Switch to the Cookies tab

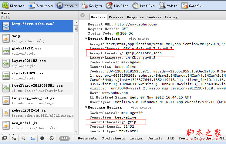pyautogui.click(x=154, y=17)
